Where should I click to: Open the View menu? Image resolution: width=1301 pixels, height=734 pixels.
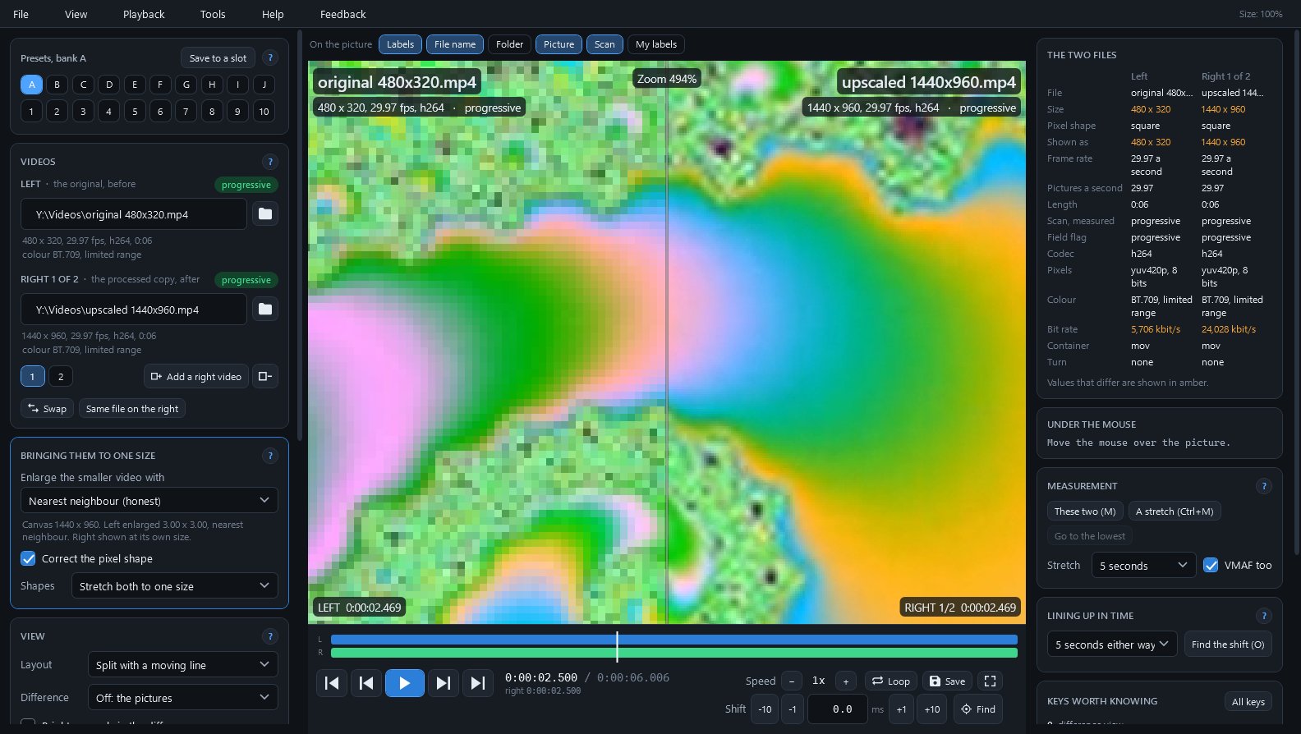pyautogui.click(x=76, y=14)
